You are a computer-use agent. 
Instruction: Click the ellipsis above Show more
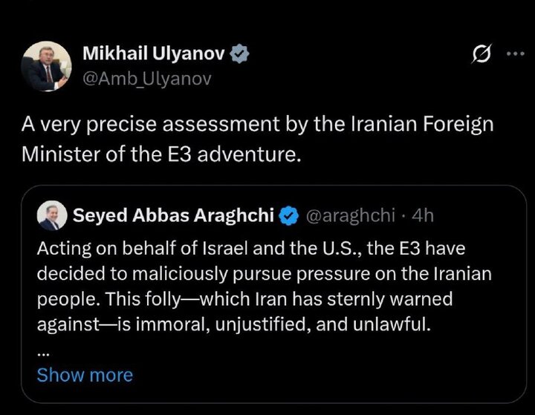point(42,352)
